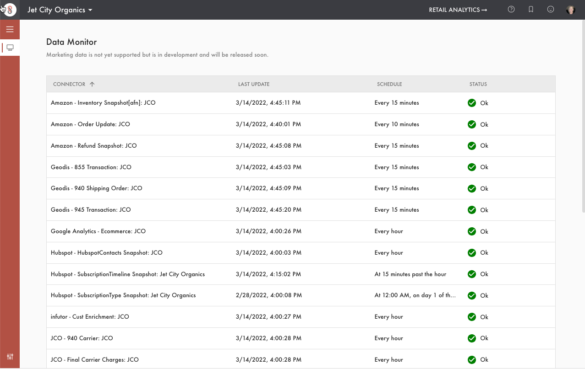Click last update '3/14/2022, 4:45:20 PM'
Image resolution: width=585 pixels, height=369 pixels.
[x=269, y=210]
